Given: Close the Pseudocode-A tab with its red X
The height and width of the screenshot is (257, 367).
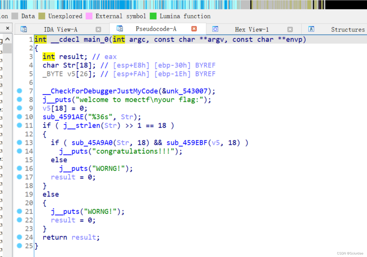Looking at the screenshot, I should tap(194, 29).
